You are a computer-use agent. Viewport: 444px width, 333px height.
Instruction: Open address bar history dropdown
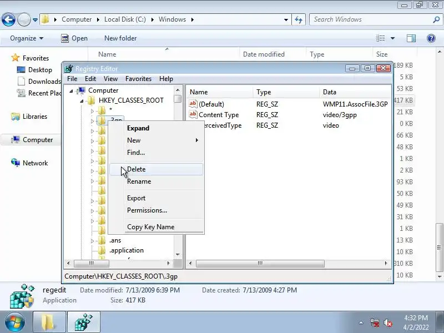tap(286, 19)
